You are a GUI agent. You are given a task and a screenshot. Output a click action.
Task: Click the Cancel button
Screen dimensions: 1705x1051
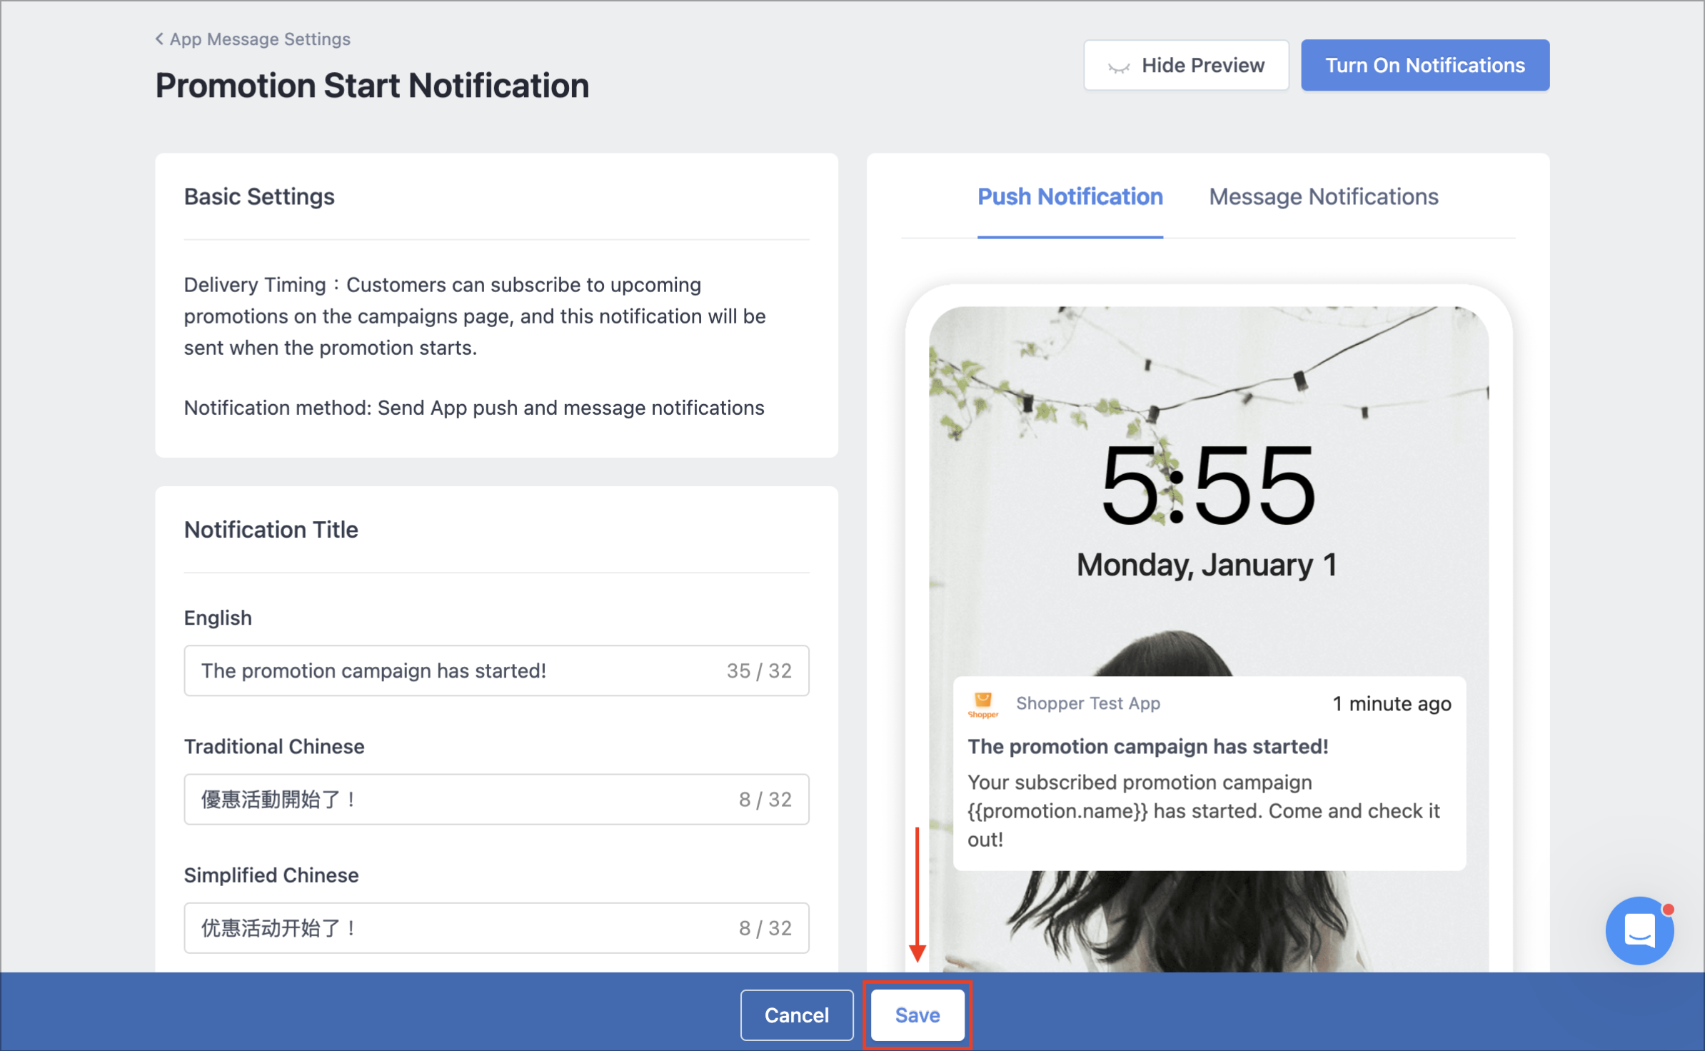797,1015
